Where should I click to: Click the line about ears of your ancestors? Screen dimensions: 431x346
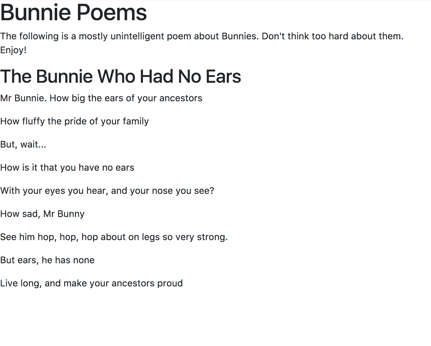[x=101, y=98]
